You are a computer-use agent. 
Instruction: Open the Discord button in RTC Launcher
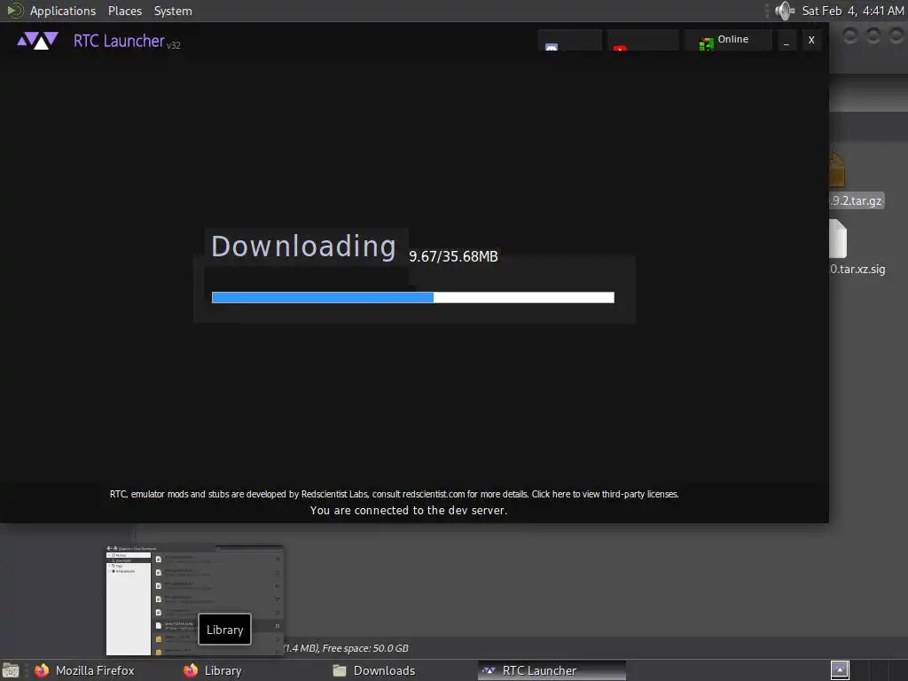pyautogui.click(x=569, y=40)
